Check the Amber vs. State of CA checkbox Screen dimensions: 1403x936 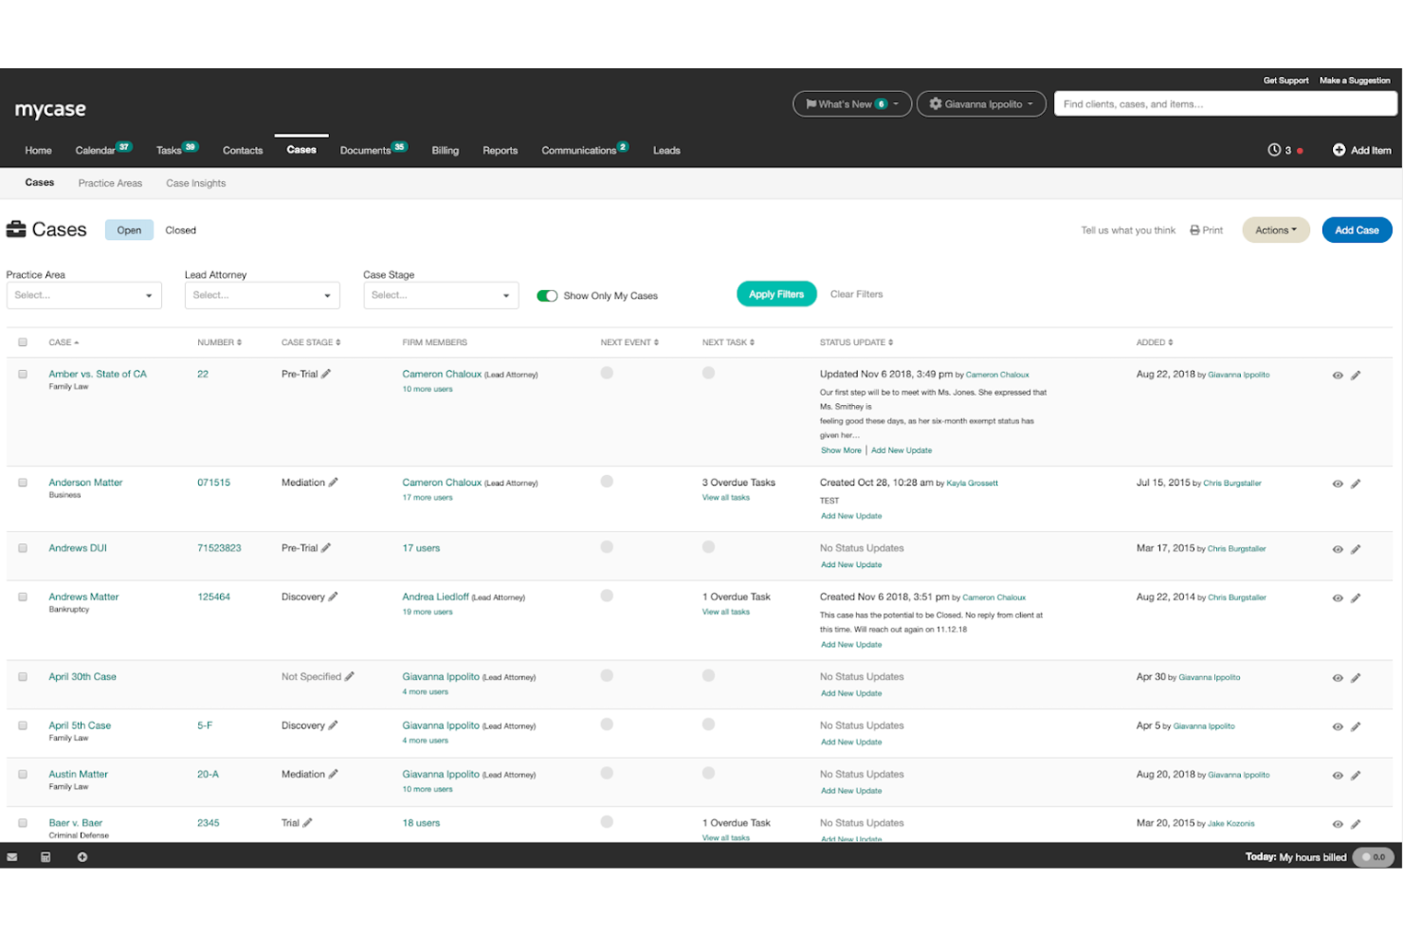[23, 375]
